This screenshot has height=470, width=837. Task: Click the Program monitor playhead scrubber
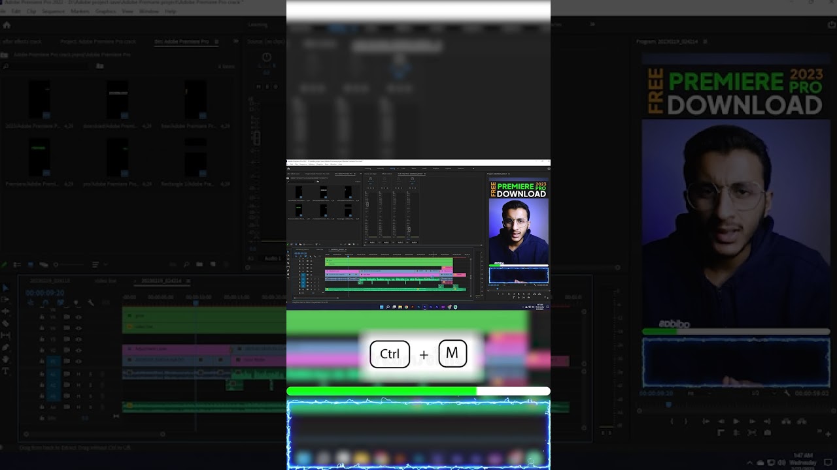(668, 405)
